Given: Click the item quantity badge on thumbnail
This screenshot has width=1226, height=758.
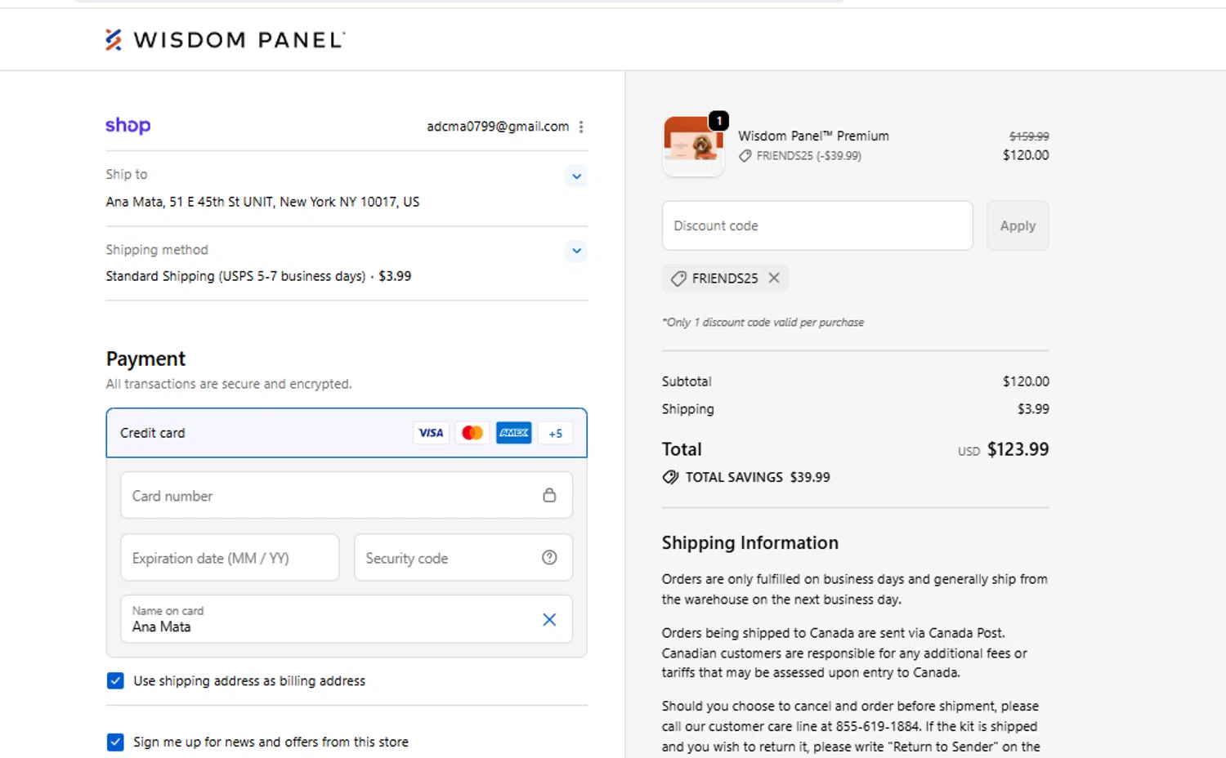Looking at the screenshot, I should coord(718,121).
